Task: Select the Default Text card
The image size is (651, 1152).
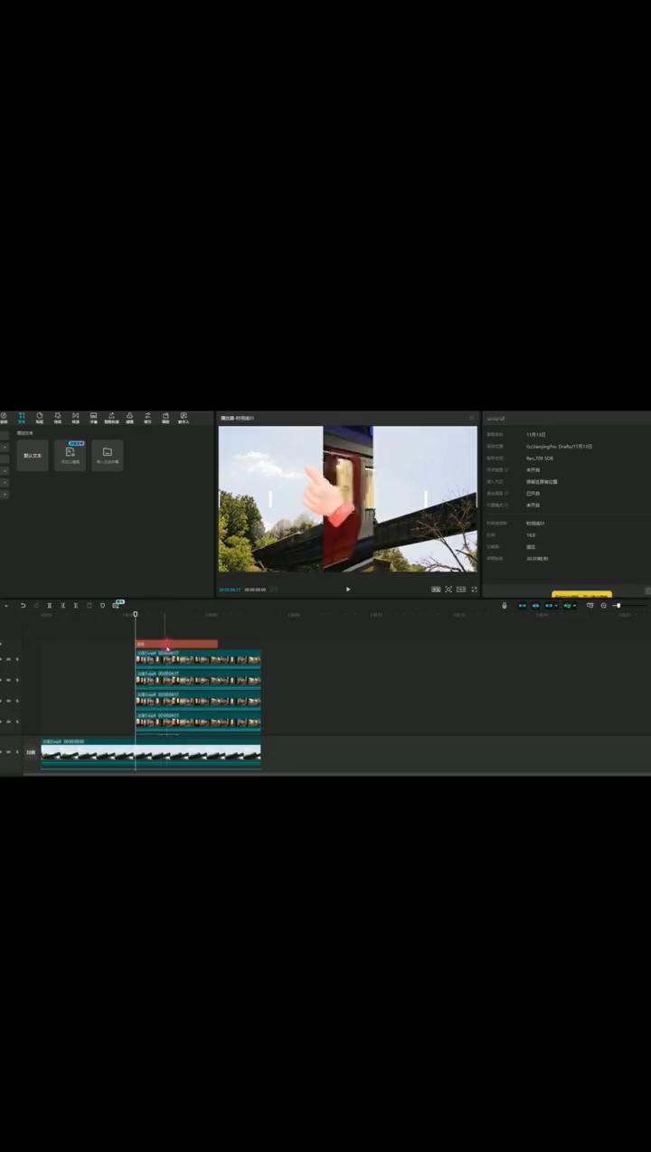Action: (33, 455)
